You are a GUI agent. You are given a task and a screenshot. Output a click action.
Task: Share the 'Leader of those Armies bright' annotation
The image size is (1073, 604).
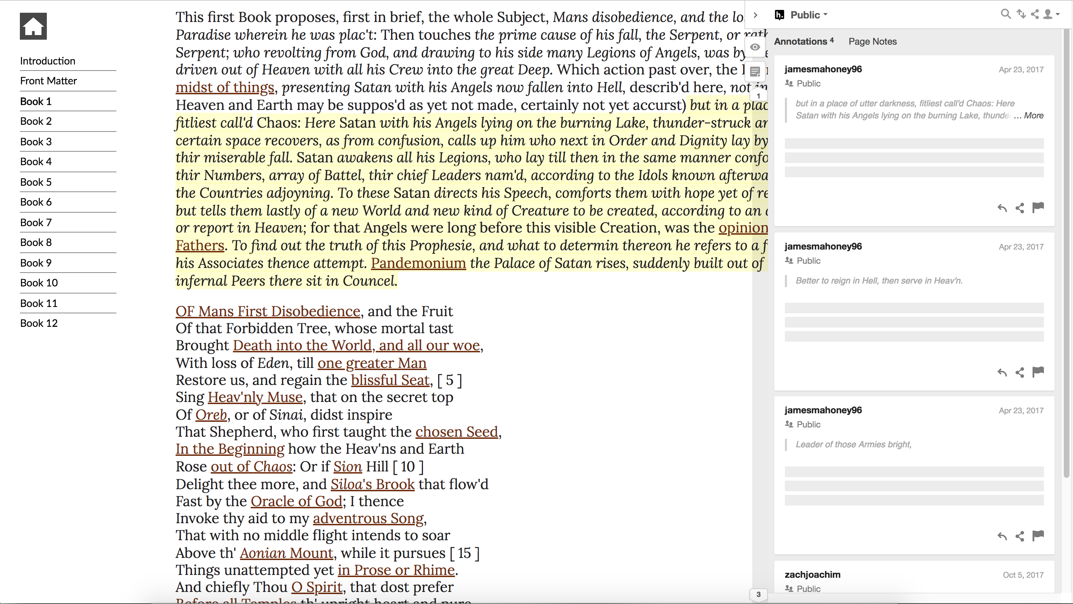(x=1020, y=536)
